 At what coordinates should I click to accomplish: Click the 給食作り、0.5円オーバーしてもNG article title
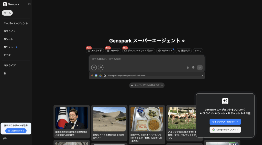tap(146, 138)
